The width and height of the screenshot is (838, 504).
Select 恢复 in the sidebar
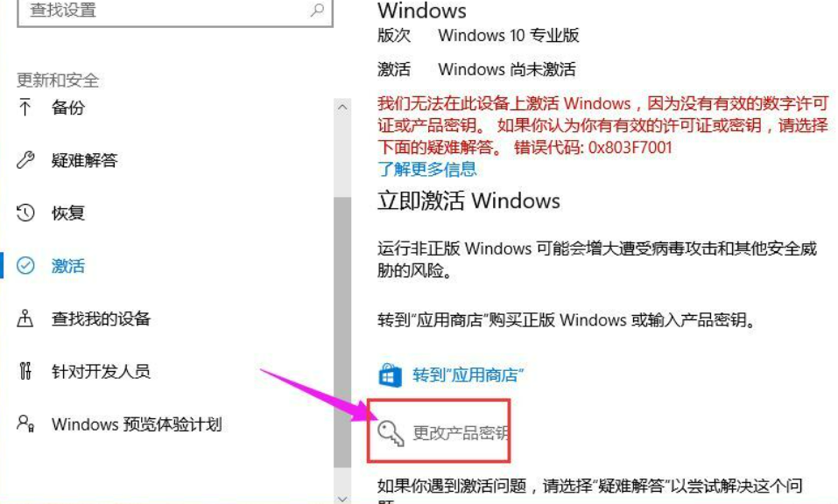tap(68, 213)
